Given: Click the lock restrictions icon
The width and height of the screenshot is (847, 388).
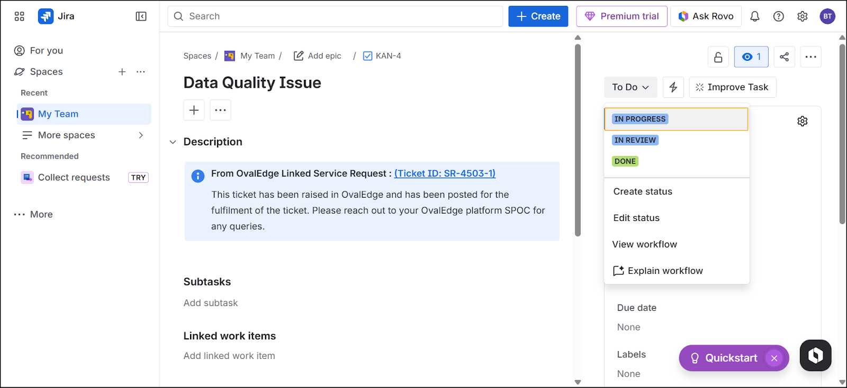Looking at the screenshot, I should pos(718,57).
